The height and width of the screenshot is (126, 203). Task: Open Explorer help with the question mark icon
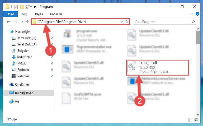click(197, 14)
